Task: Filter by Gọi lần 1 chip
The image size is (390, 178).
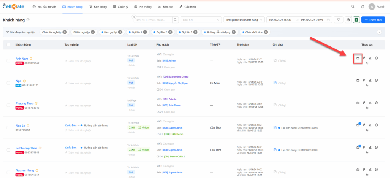Action: click(x=138, y=32)
